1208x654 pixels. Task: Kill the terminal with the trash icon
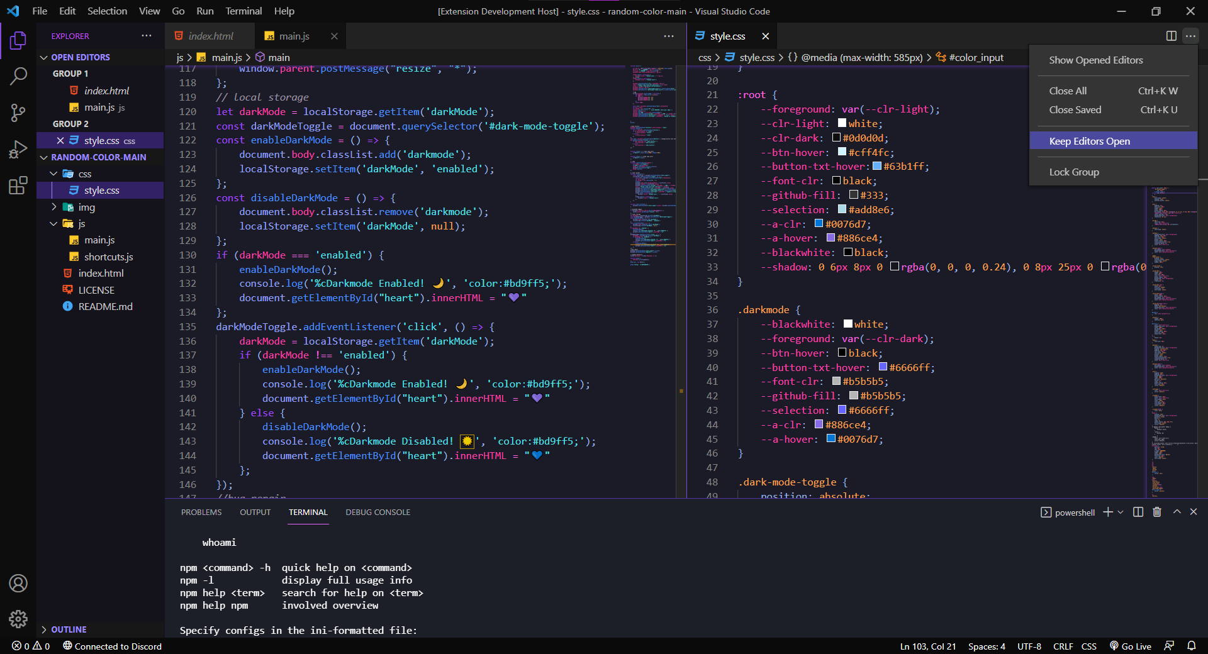click(x=1156, y=512)
